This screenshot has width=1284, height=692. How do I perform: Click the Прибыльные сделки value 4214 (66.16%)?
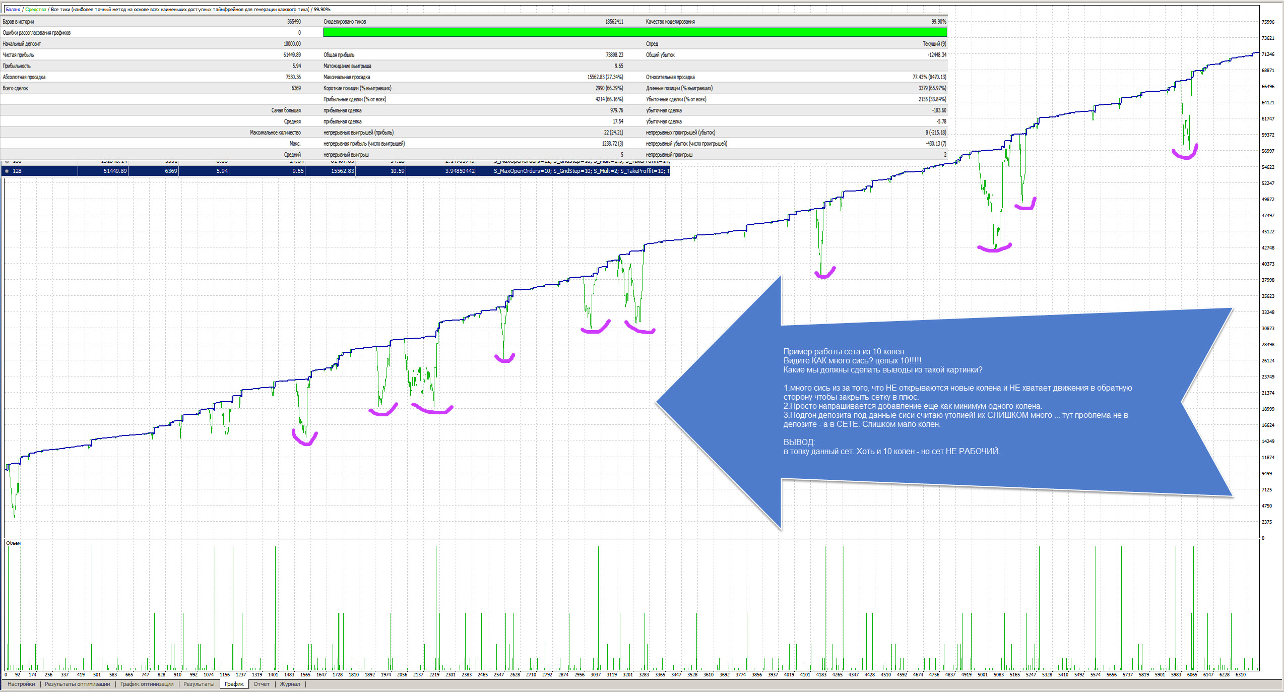coord(609,99)
